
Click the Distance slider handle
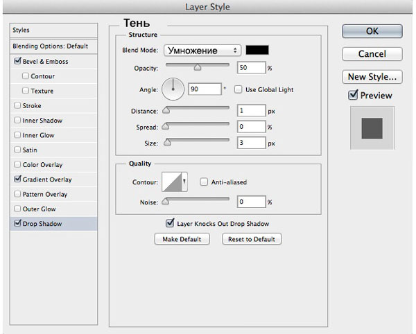(x=166, y=110)
